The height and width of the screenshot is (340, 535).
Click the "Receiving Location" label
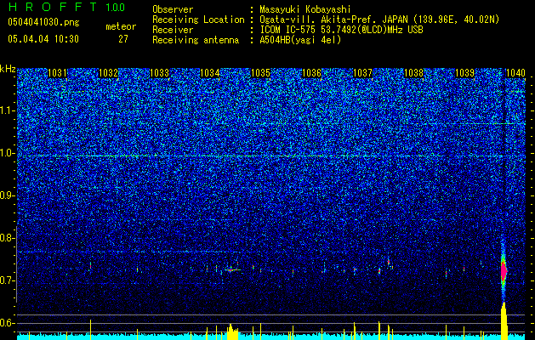[x=198, y=20]
